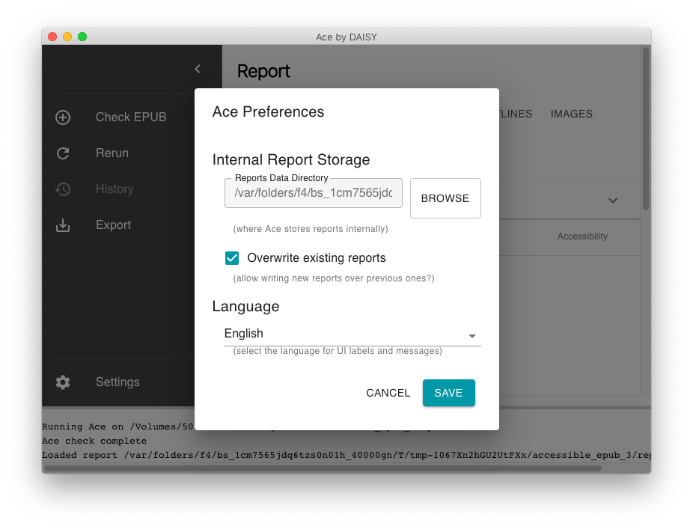This screenshot has height=529, width=693.
Task: Click the SAVE button
Action: coord(448,393)
